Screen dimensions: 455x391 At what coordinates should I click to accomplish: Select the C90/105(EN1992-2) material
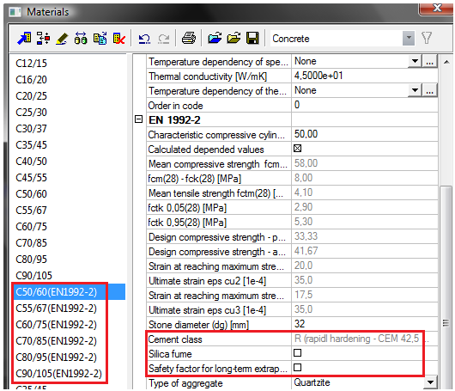tap(59, 374)
